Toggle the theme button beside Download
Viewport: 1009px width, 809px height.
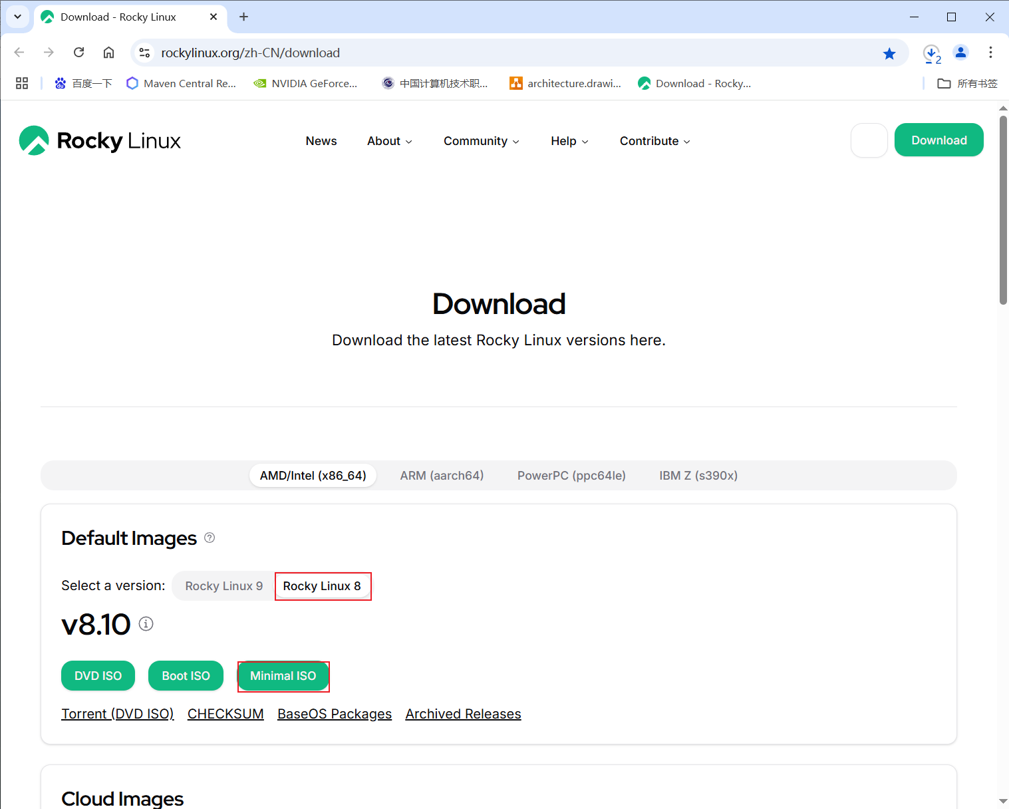(869, 140)
